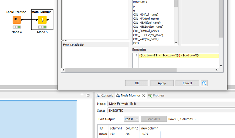Click the OK button
Image resolution: width=235 pixels, height=138 pixels.
coord(137,83)
